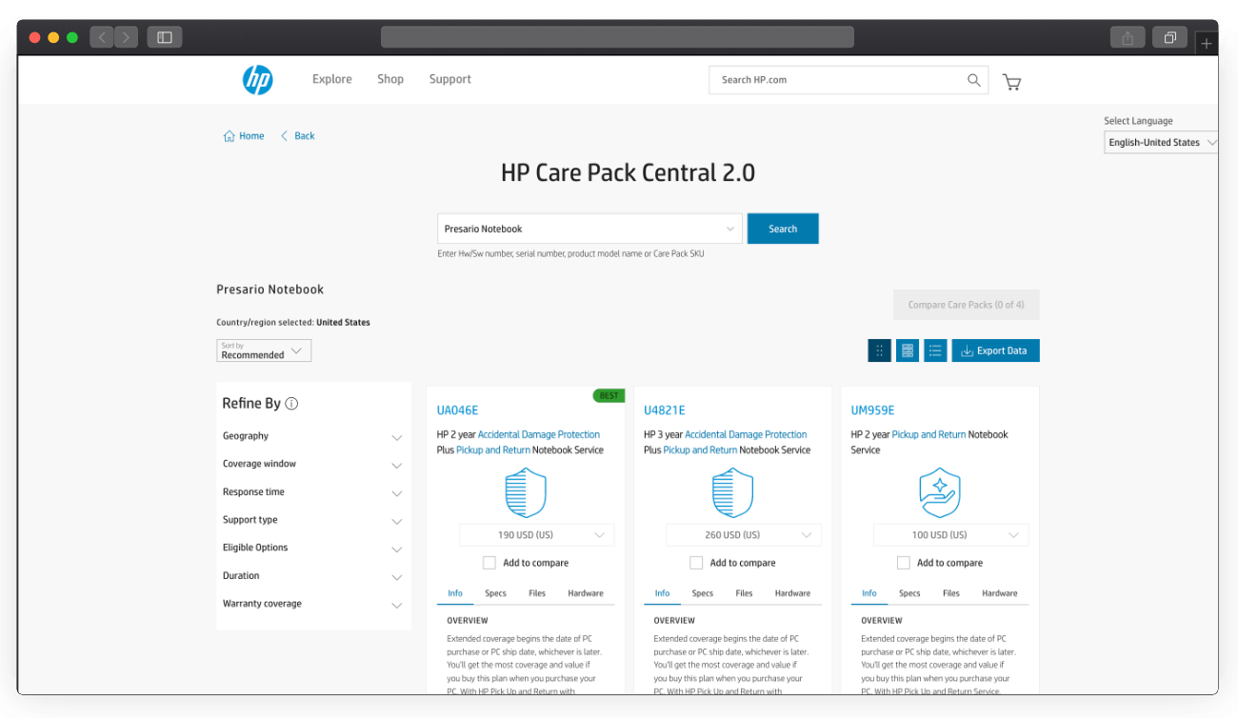Switch to table view layout

coord(907,350)
